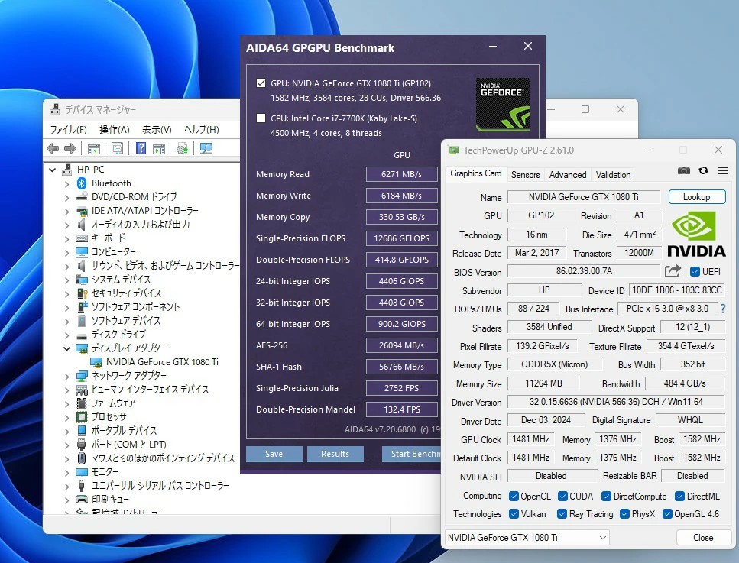Viewport: 739px width, 563px height.
Task: Check the CPU Intel Core i7-7700K checkbox
Action: (x=261, y=118)
